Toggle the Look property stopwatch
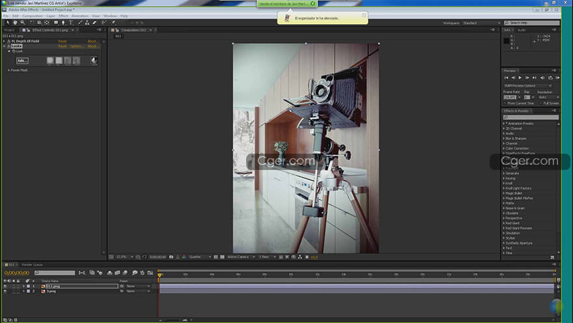This screenshot has width=573, height=323. [x=14, y=51]
